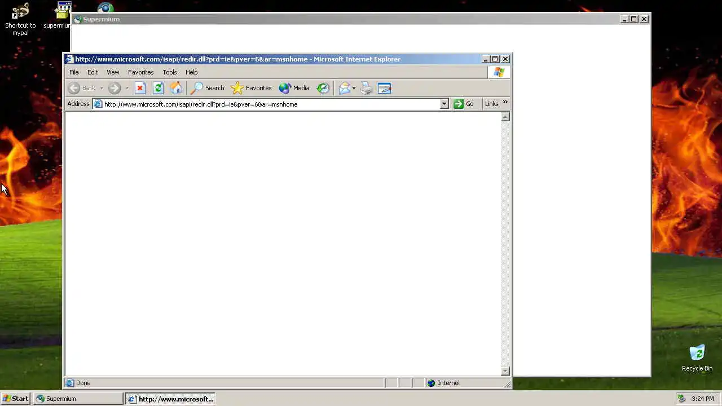Stop page loading with red X icon
722x406 pixels.
(140, 88)
